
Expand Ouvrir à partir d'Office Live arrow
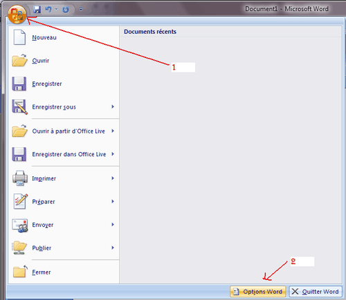pos(113,131)
